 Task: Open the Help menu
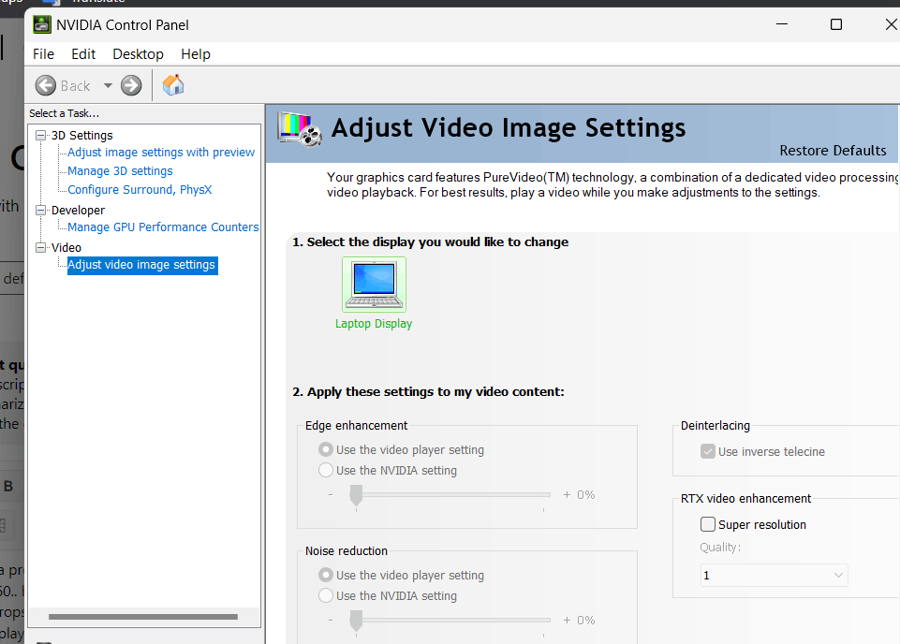click(x=196, y=54)
